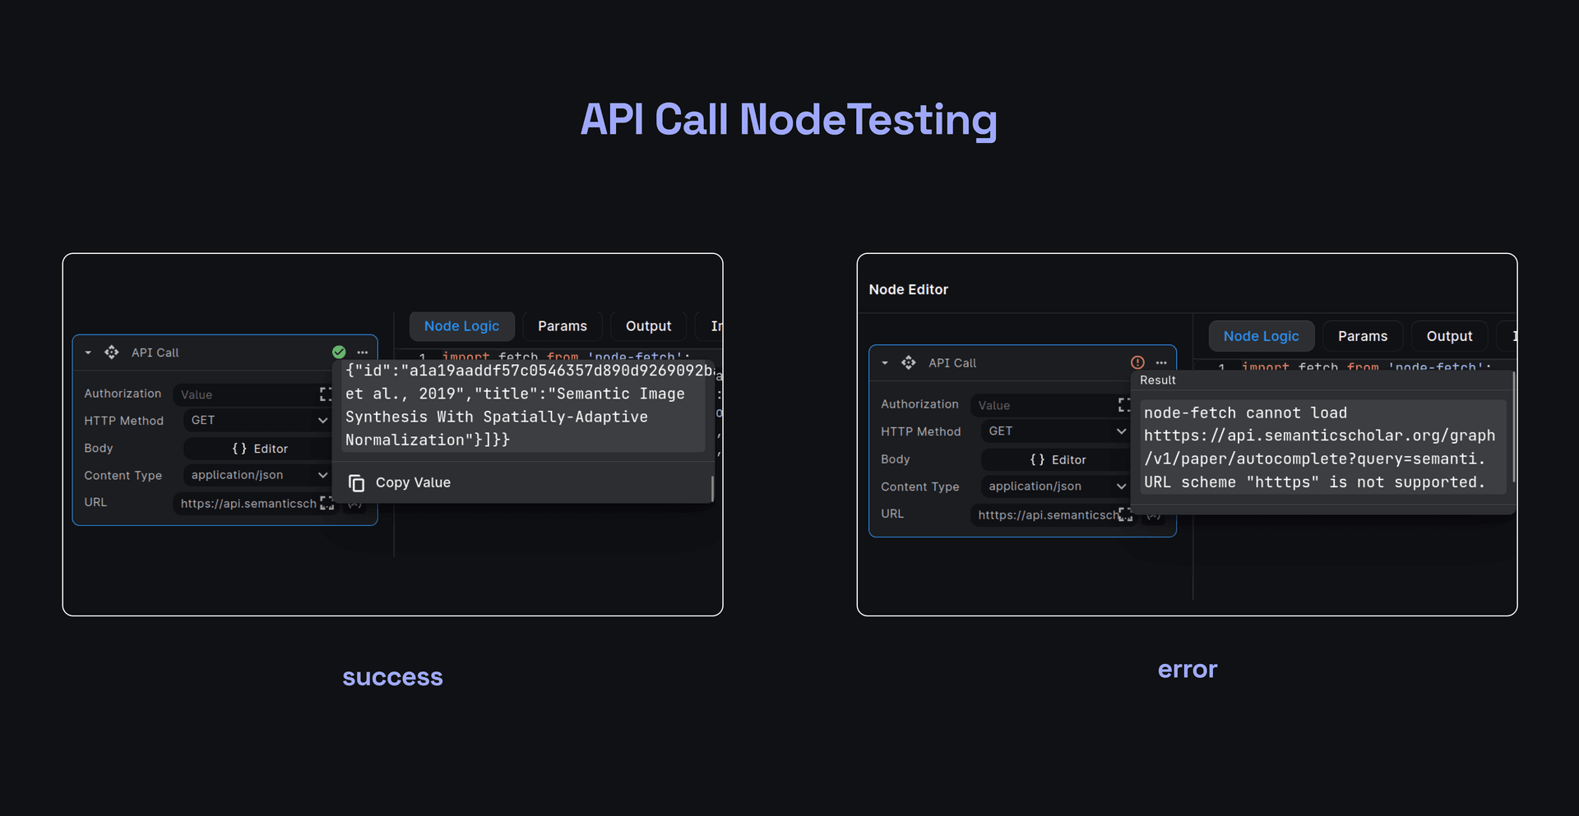Open the Body {} Editor
This screenshot has width=1579, height=816.
pyautogui.click(x=257, y=448)
